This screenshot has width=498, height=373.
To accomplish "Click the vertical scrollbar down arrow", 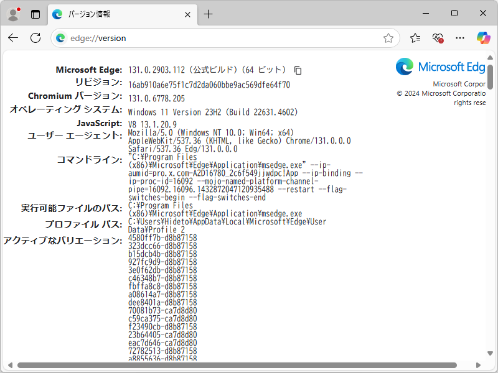I will [x=491, y=354].
